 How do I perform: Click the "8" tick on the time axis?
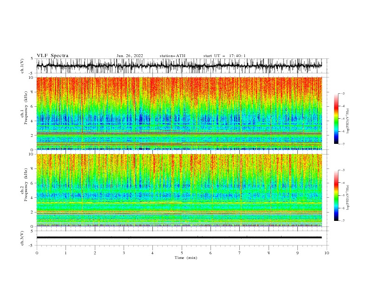coord(269,253)
